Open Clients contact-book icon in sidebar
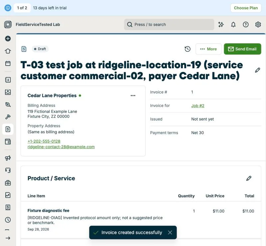 8,80
